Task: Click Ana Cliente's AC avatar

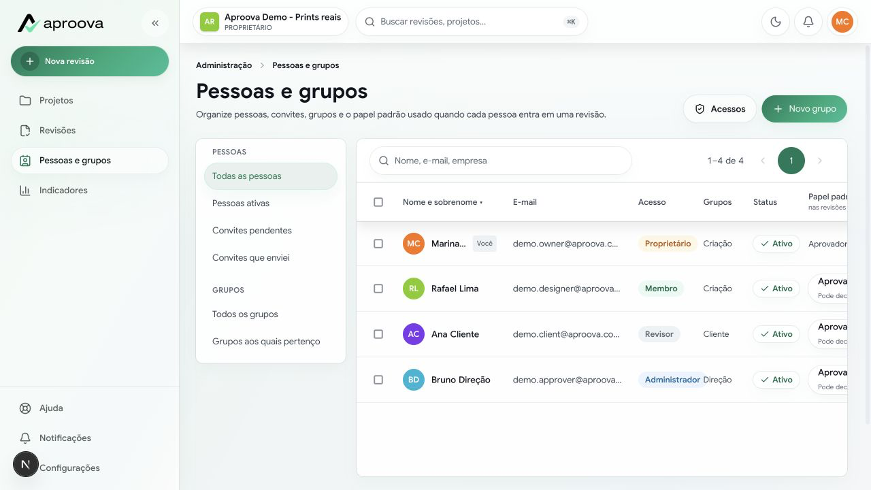Action: [x=414, y=334]
